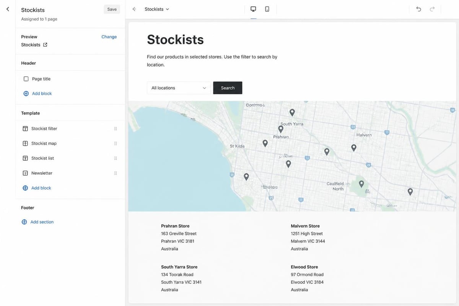Select the Stockist map block
Image resolution: width=459 pixels, height=306 pixels.
click(x=70, y=143)
